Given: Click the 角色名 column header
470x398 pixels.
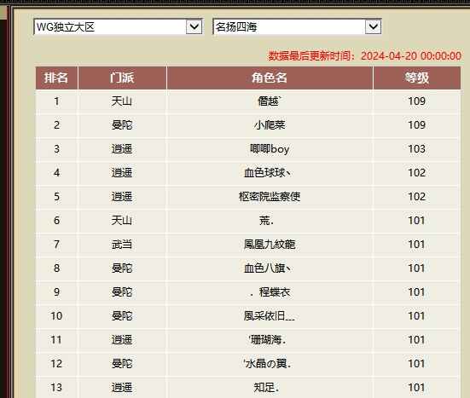Looking at the screenshot, I should [270, 78].
